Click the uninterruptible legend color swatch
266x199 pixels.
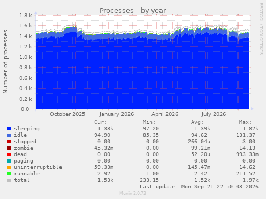pos(9,167)
